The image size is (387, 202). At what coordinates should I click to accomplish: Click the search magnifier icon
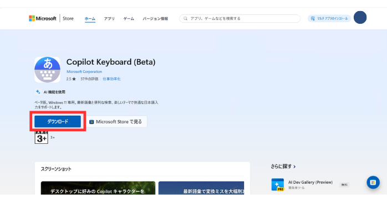point(185,18)
